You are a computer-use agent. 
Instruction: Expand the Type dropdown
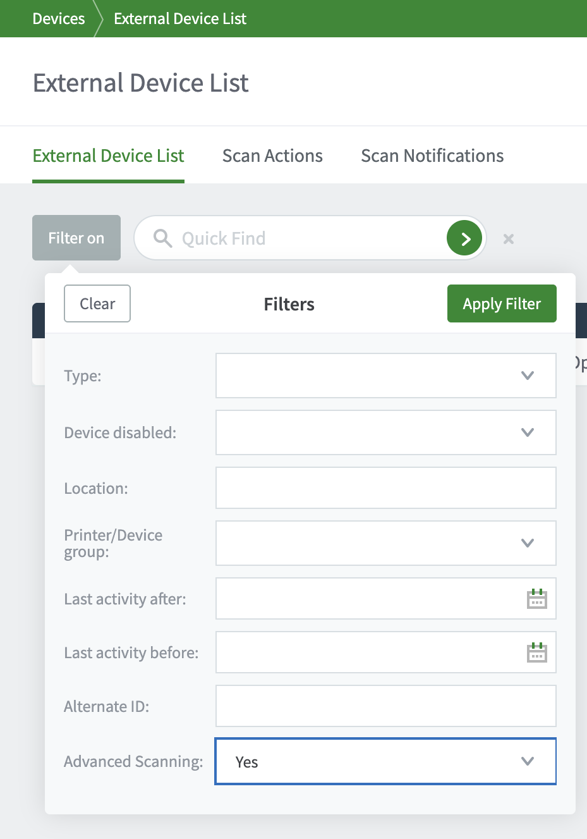click(x=385, y=376)
